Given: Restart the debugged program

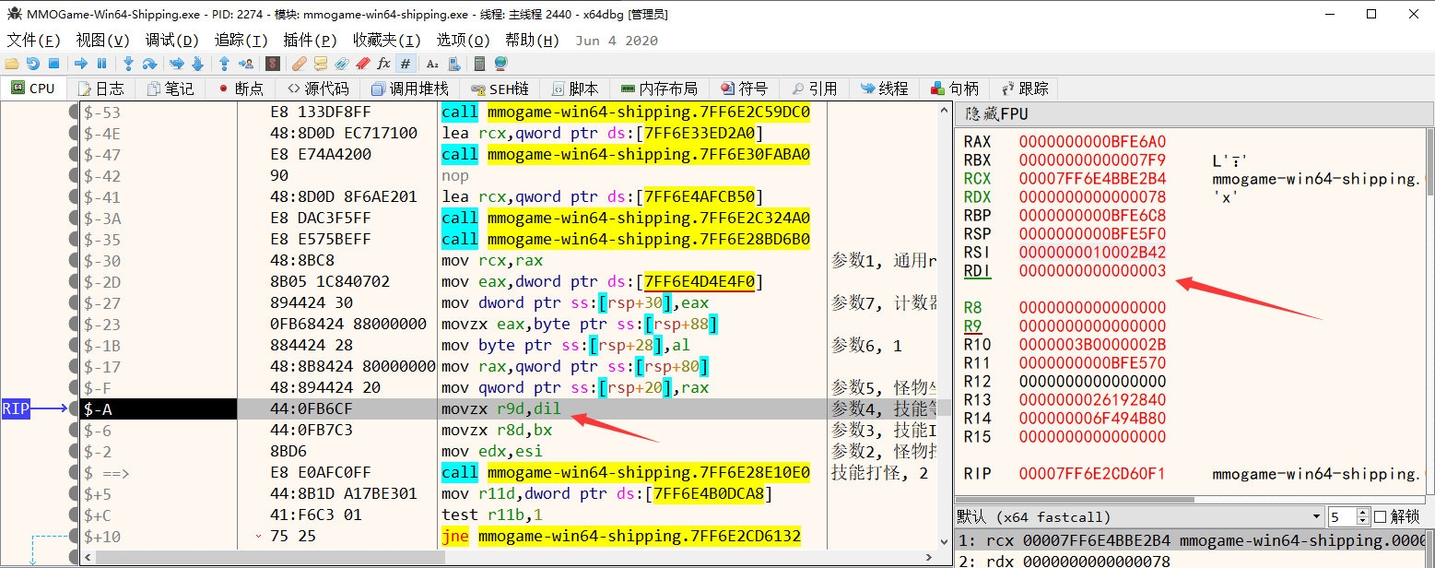Looking at the screenshot, I should pos(33,64).
